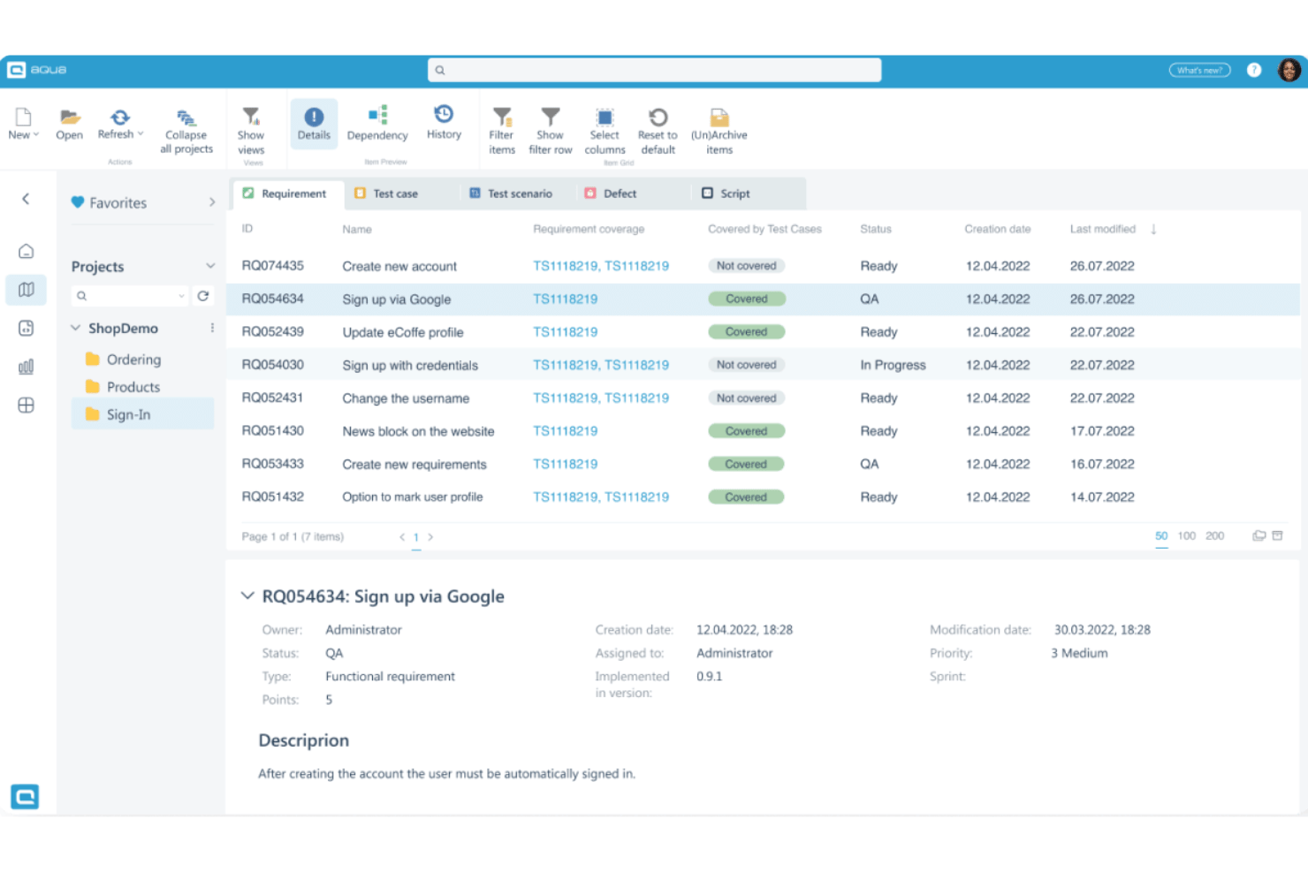
Task: Open test case links for Create new account
Action: tap(601, 266)
